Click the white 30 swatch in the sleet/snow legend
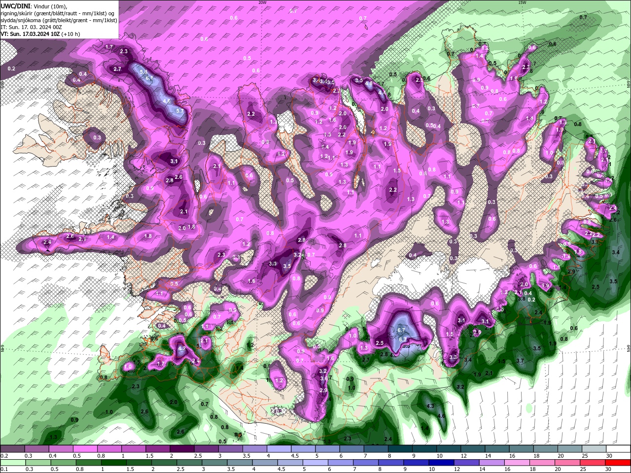 click(619, 449)
